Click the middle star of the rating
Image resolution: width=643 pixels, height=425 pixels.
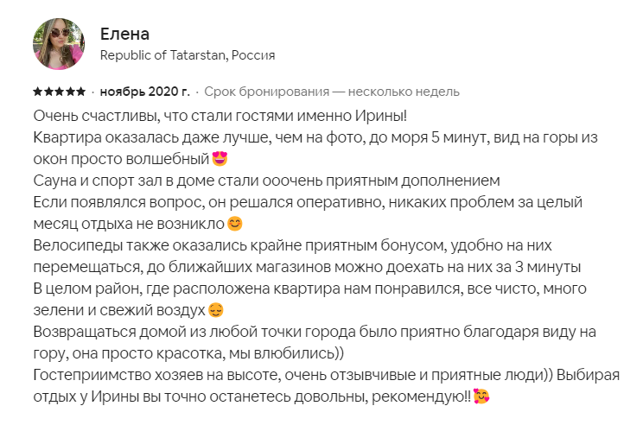(x=60, y=92)
